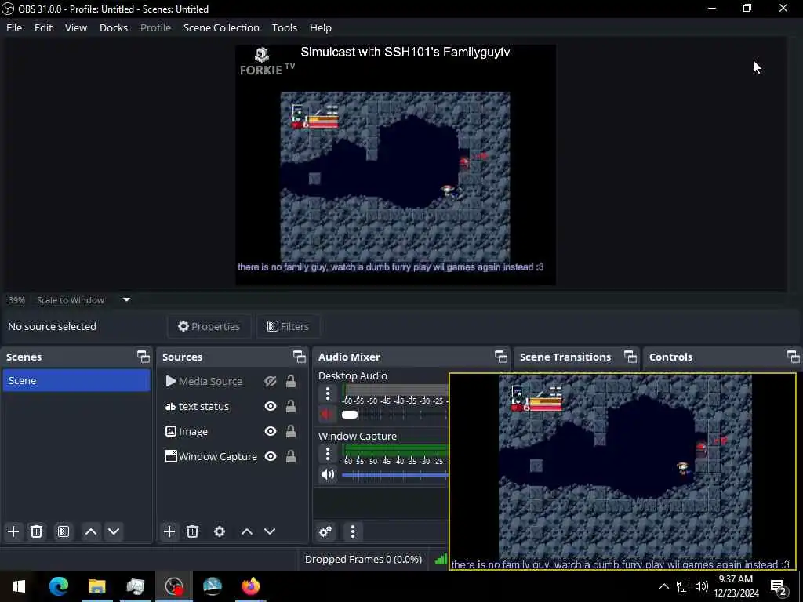Remove the selected source
803x602 pixels.
[x=193, y=531]
